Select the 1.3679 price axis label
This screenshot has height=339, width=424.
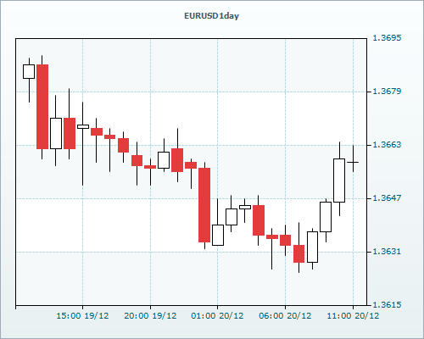click(387, 92)
